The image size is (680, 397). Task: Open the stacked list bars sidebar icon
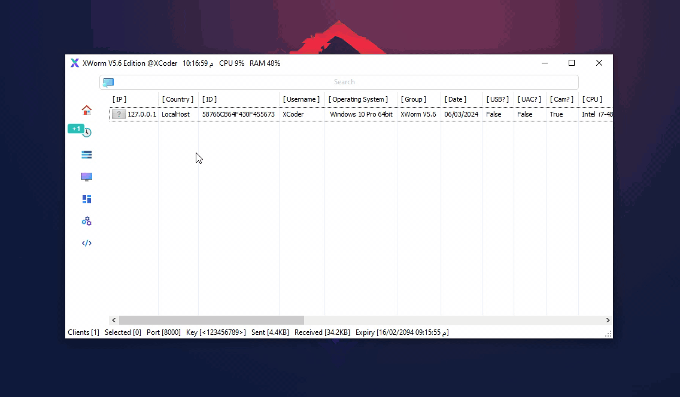click(x=86, y=155)
